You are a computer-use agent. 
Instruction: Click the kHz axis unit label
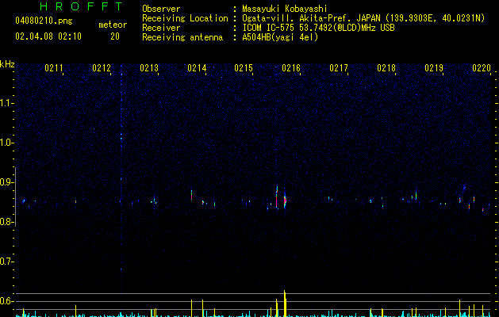tap(7, 64)
